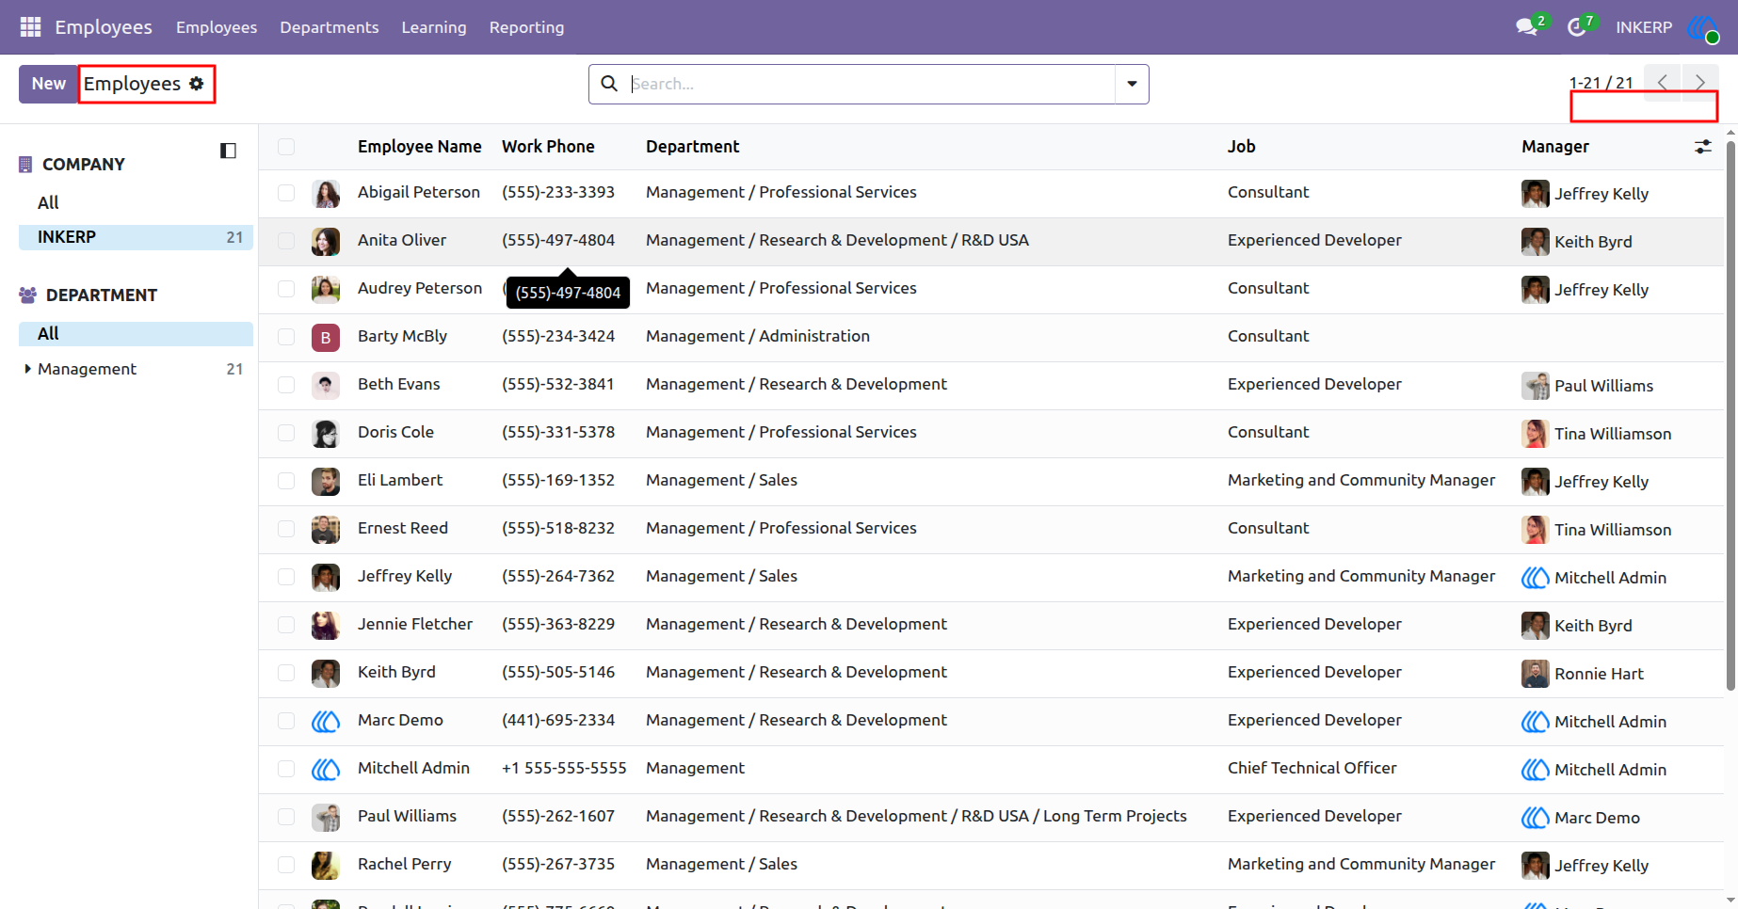Open the Departments menu

pos(330,27)
